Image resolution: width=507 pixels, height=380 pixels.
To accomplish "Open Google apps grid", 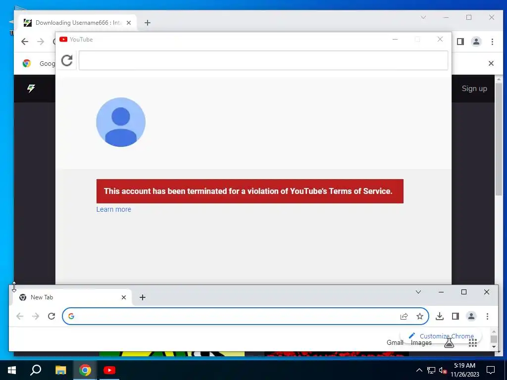I will tap(473, 343).
